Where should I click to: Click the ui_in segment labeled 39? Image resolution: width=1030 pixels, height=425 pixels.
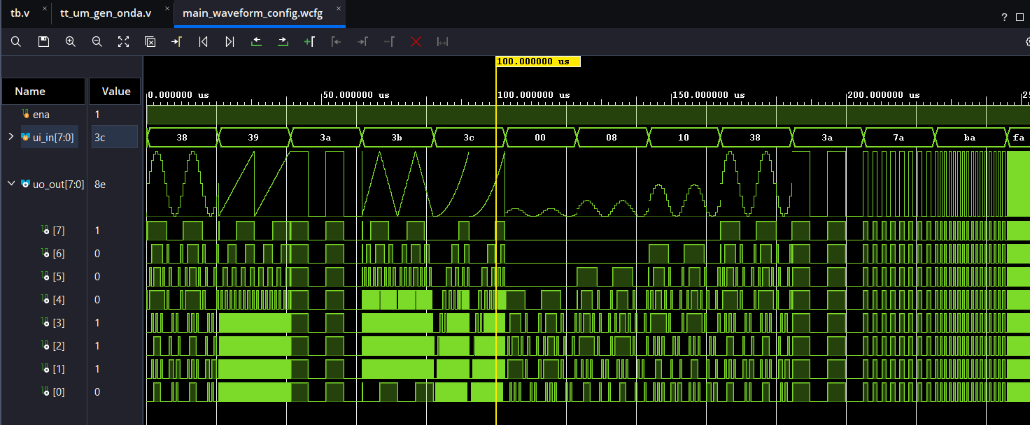coord(253,138)
